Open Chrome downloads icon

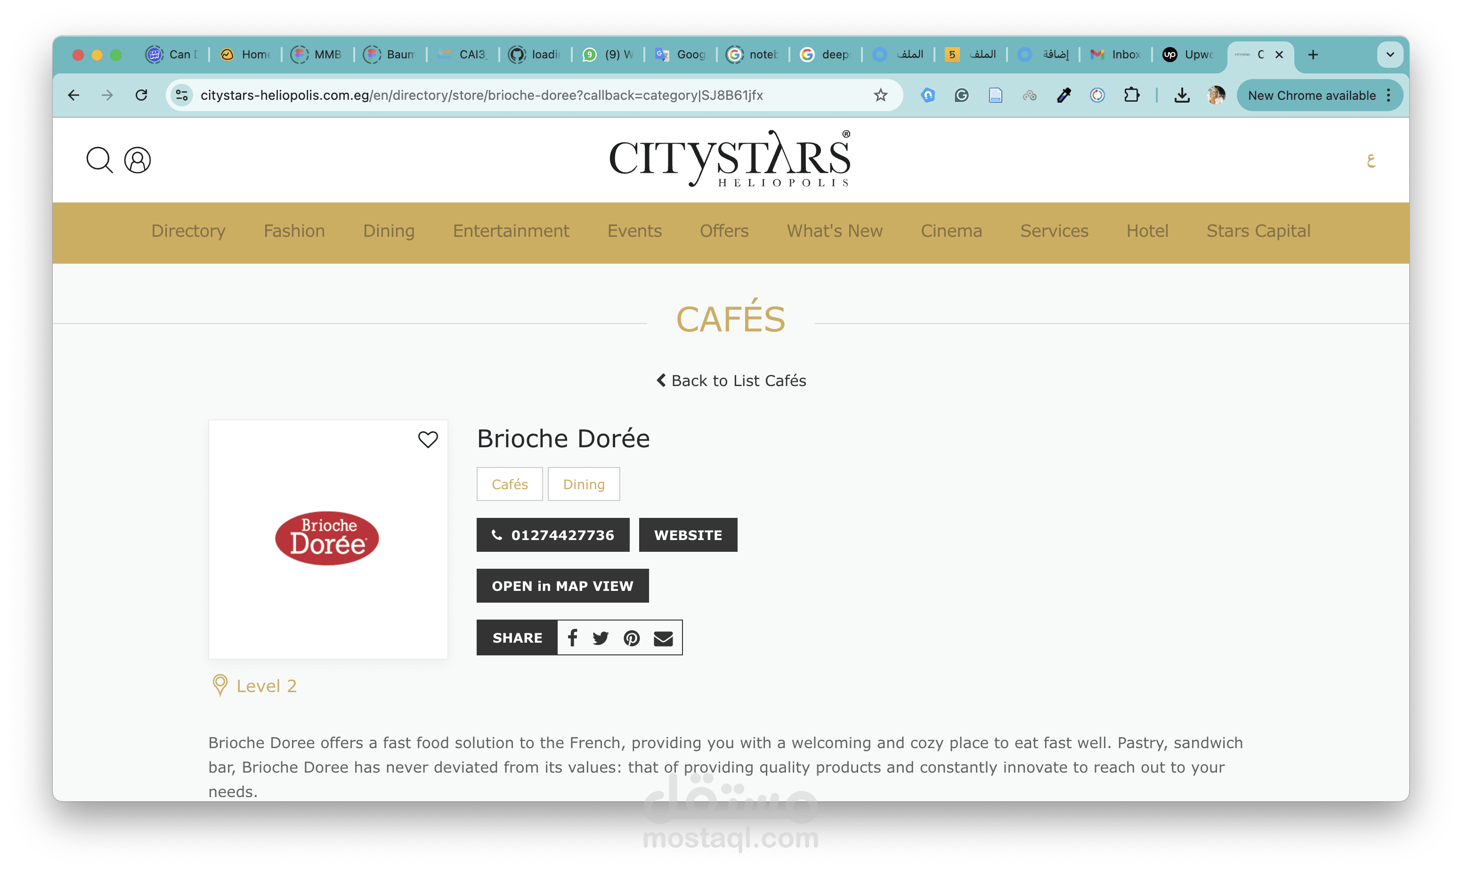[1182, 95]
